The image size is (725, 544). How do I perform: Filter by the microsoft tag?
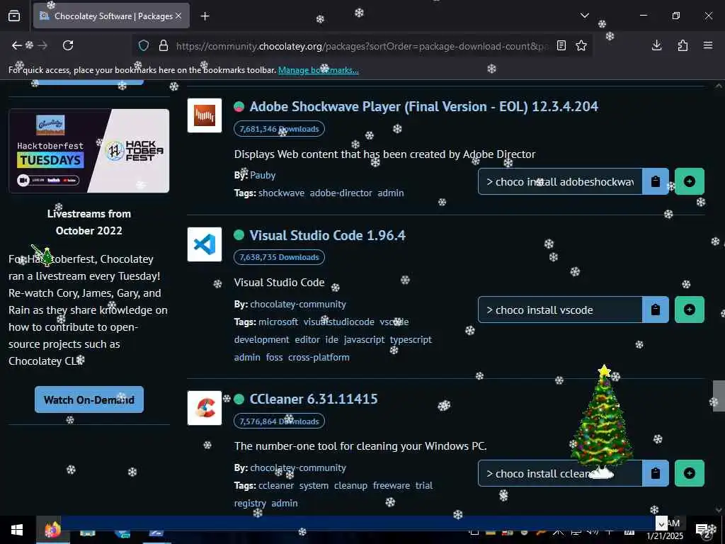click(278, 322)
